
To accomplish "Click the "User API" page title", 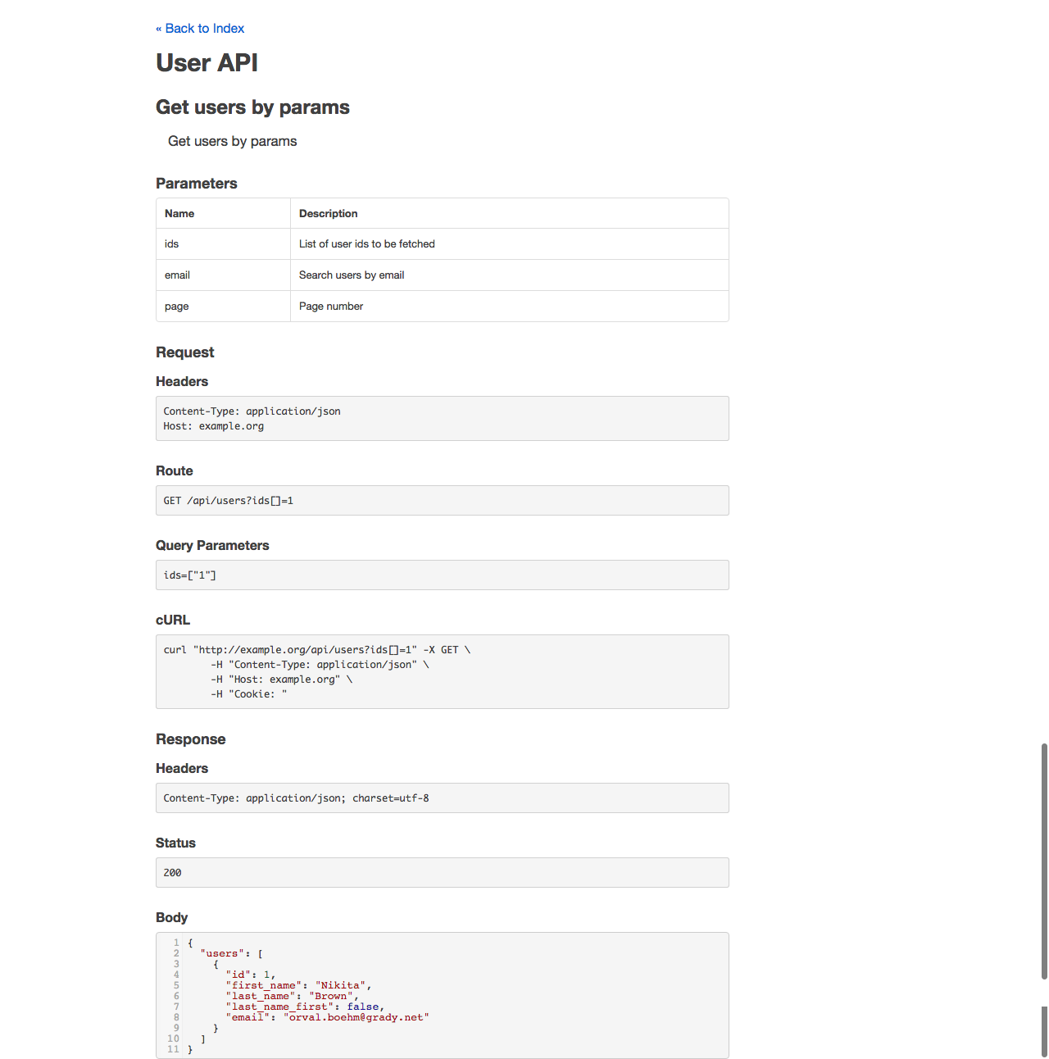I will [x=207, y=63].
